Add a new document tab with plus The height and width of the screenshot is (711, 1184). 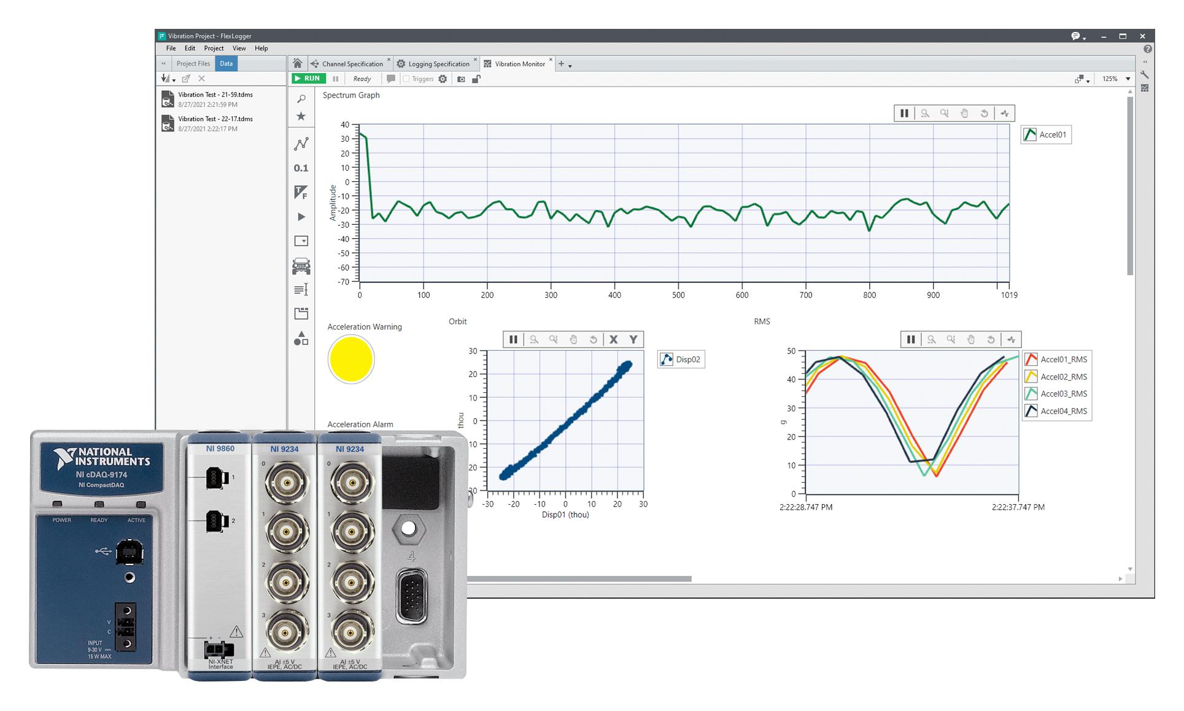[561, 63]
